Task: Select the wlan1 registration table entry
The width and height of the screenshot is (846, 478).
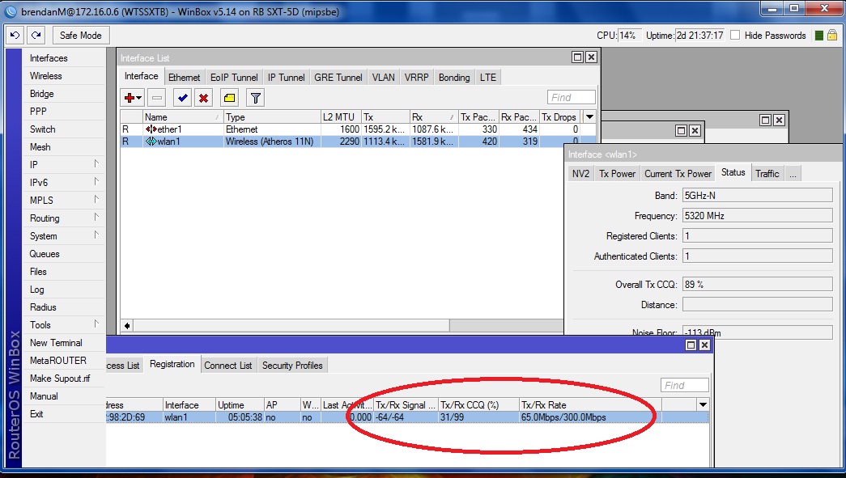Action: [407, 417]
